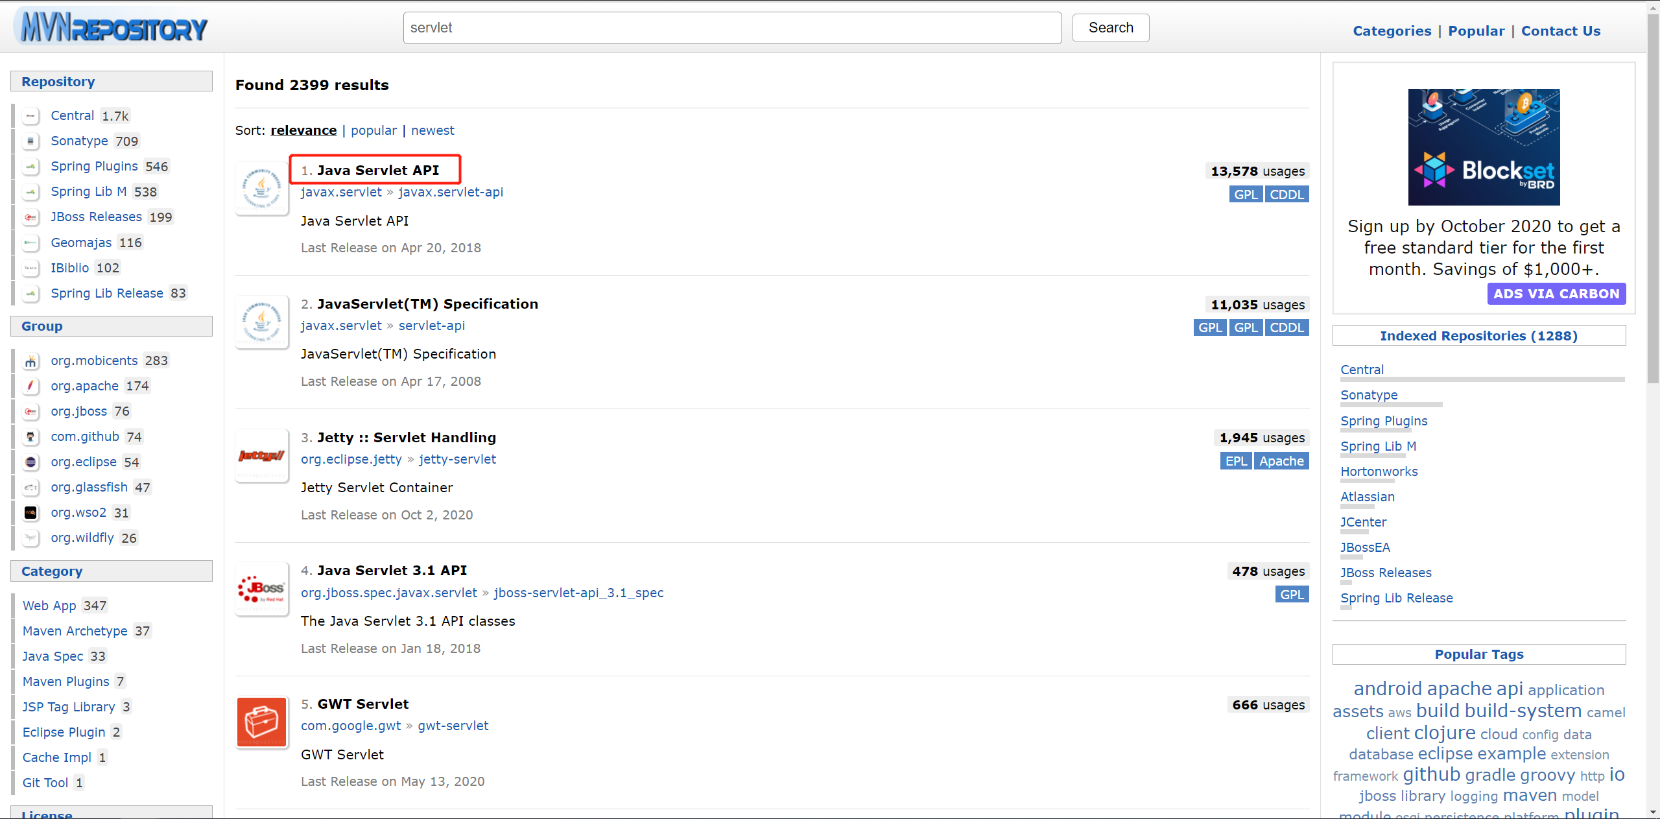The image size is (1660, 819).
Task: Open the Categories menu link
Action: tap(1392, 31)
